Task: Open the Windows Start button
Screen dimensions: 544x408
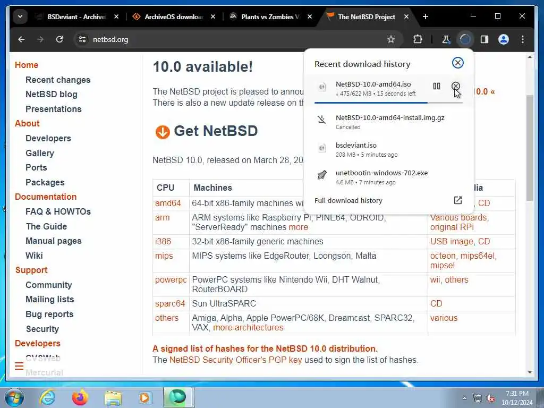Action: pyautogui.click(x=14, y=397)
